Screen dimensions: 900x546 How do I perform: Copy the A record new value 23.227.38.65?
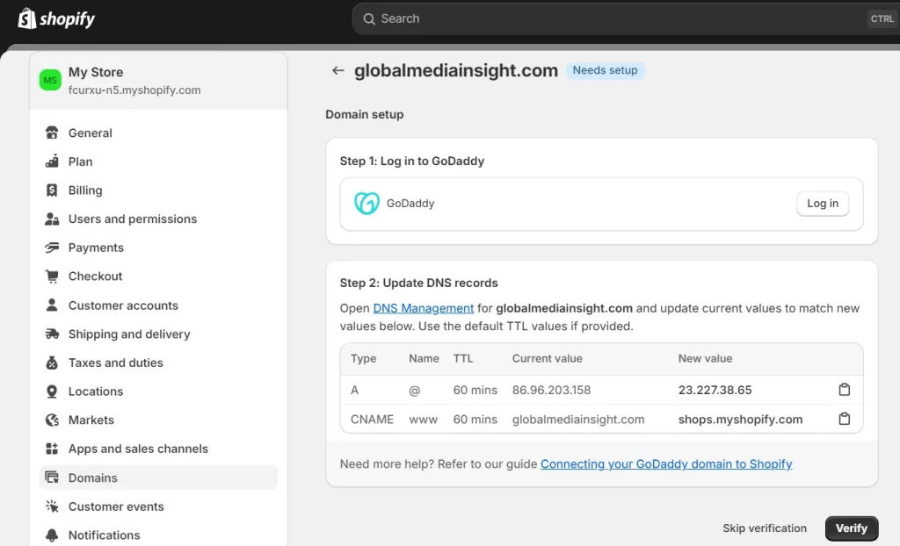[844, 390]
